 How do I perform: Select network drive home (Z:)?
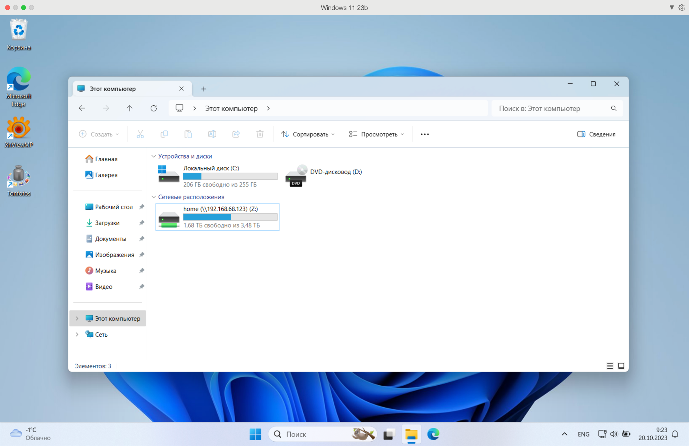[x=217, y=217]
